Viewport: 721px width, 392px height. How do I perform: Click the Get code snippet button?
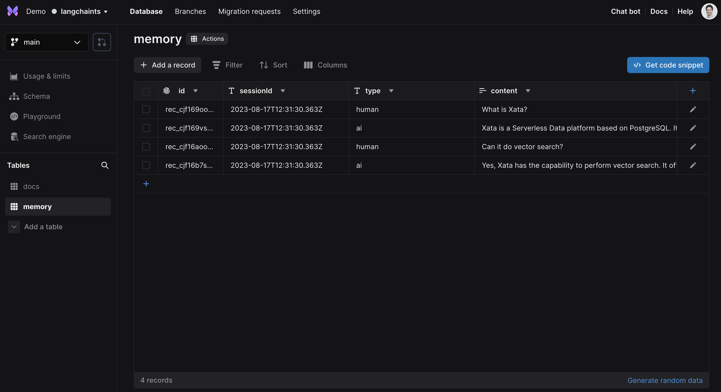(x=668, y=65)
